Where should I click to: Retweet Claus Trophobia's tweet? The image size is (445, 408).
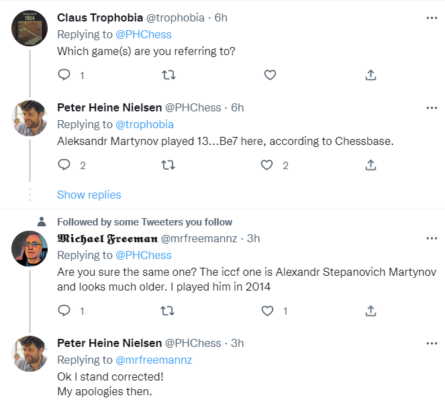click(169, 75)
